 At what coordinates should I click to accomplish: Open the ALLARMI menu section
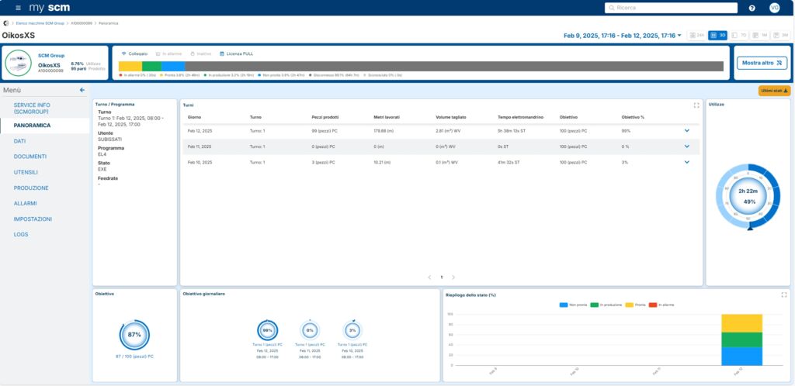click(x=26, y=203)
